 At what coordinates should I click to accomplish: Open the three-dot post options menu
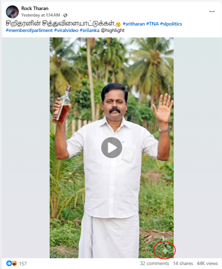click(x=212, y=12)
